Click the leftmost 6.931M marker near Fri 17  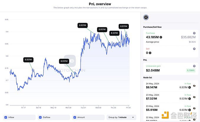pos(28,60)
